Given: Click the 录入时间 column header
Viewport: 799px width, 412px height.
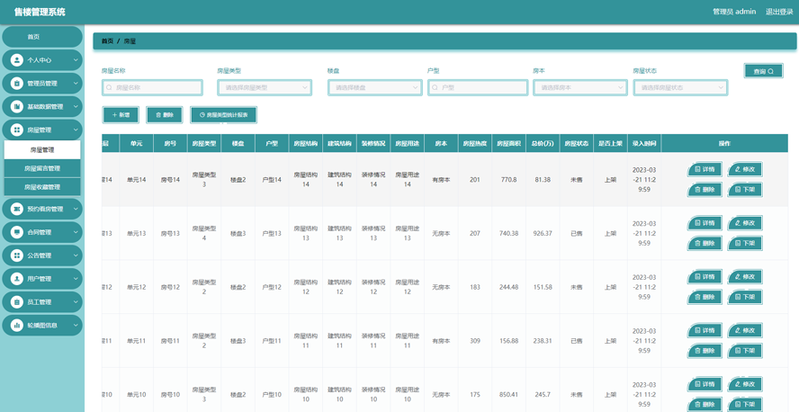Looking at the screenshot, I should pos(644,144).
